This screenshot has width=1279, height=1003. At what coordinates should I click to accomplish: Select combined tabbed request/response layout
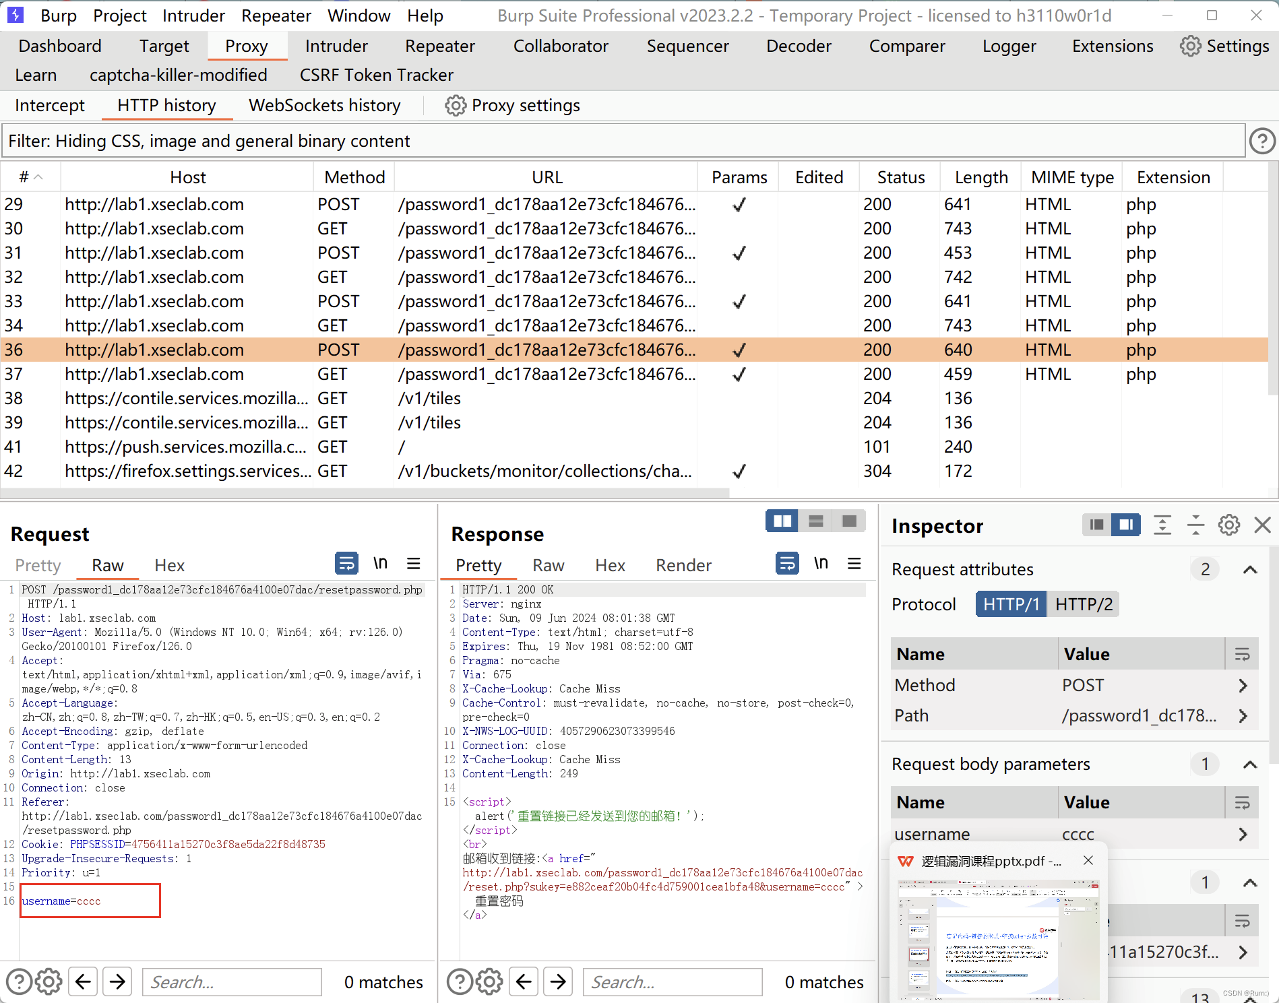pyautogui.click(x=849, y=521)
